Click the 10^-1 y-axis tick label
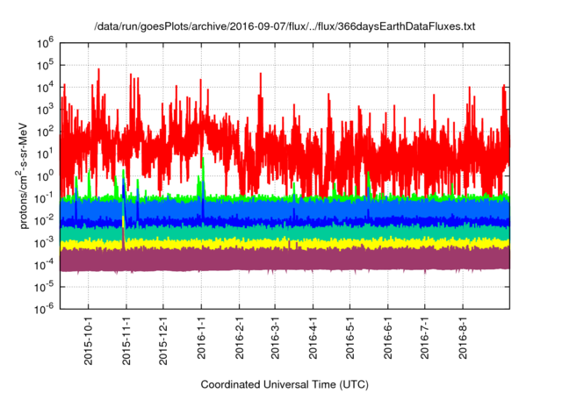This screenshot has width=562, height=393. [44, 198]
